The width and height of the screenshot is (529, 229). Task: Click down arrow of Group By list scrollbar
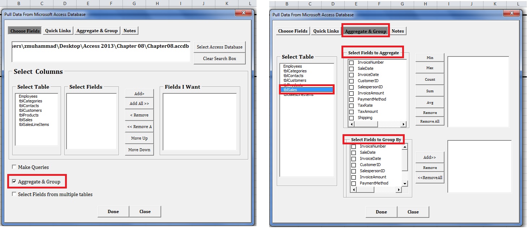click(405, 184)
